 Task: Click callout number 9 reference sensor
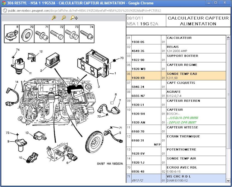(8, 141)
